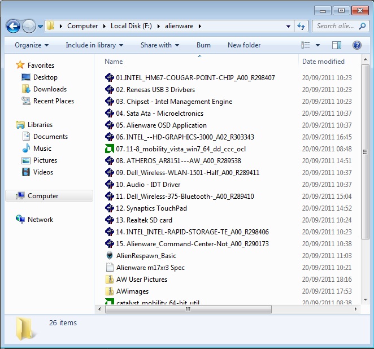This screenshot has height=349, width=374.
Task: Click the Pictures library icon
Action: click(26, 160)
